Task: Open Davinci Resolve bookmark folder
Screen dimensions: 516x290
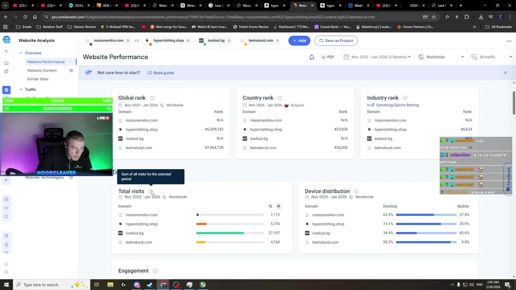Action: point(81,27)
